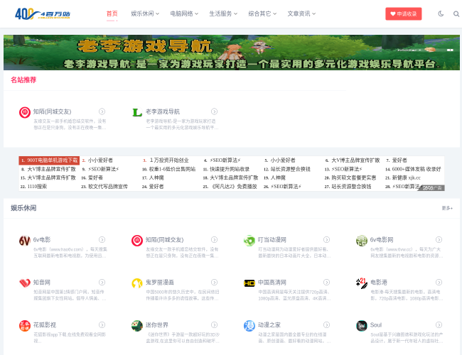Click the 叮当动漫网 icon

(249, 241)
